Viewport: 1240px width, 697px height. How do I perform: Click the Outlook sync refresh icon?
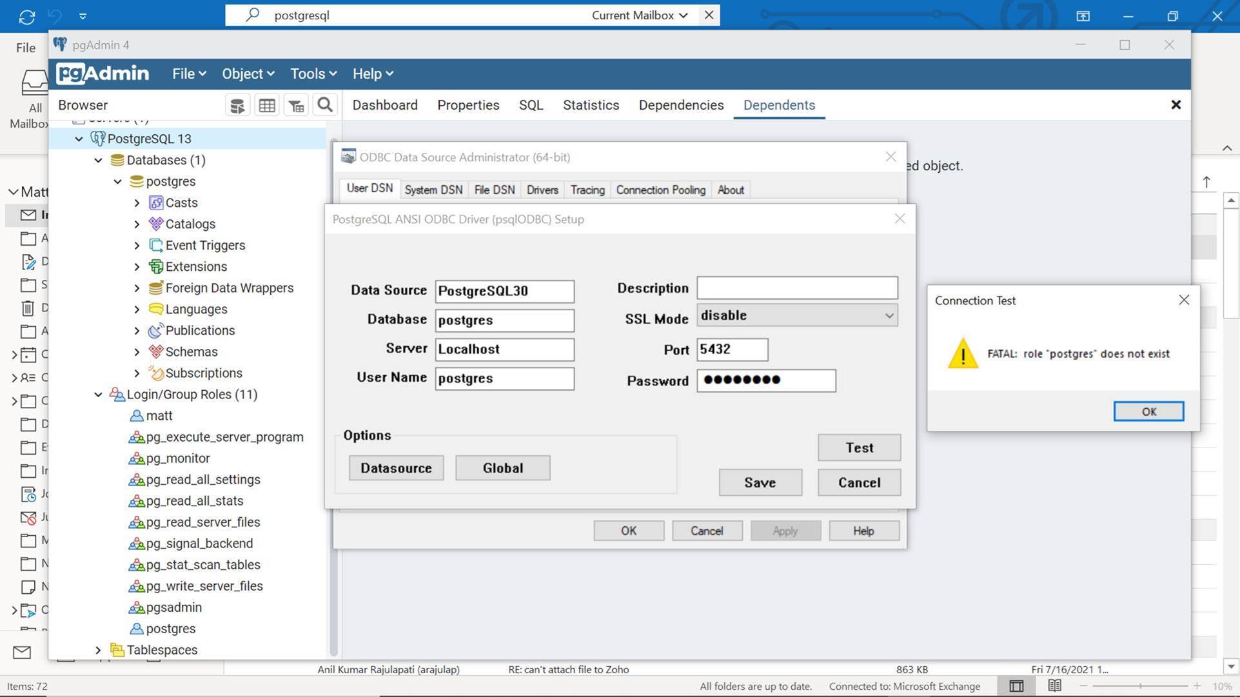click(x=27, y=16)
